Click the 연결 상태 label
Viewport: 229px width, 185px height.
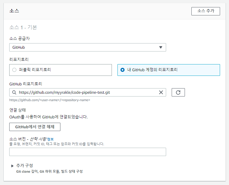(x=18, y=110)
